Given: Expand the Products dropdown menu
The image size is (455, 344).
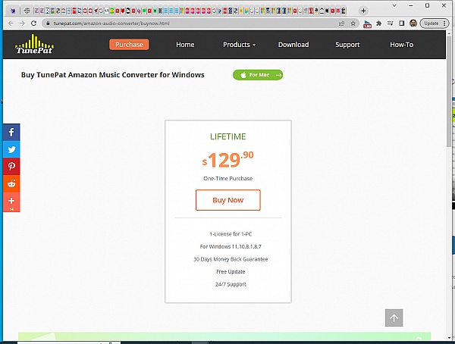Looking at the screenshot, I should [x=239, y=45].
